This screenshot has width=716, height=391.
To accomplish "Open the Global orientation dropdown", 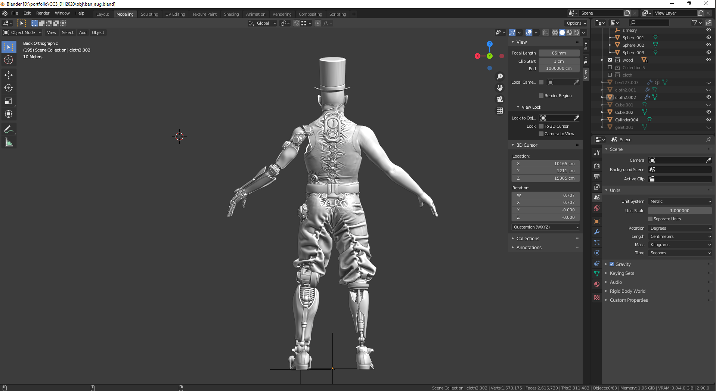I will pos(263,23).
